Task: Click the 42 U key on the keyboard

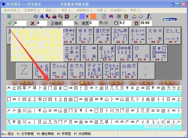Action: (120, 36)
